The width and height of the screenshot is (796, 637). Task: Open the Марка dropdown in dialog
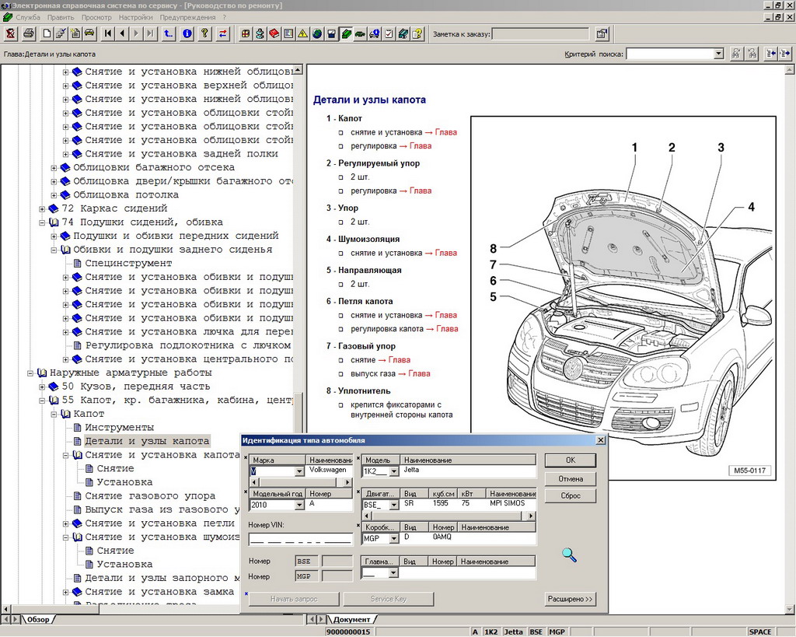point(299,471)
